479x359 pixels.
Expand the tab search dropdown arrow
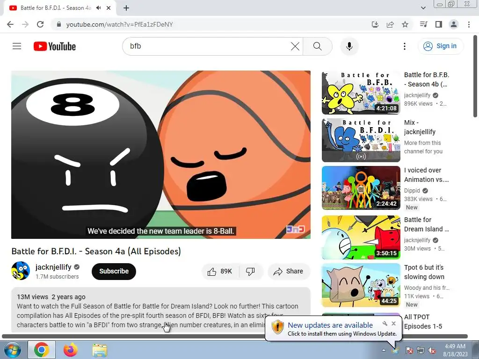[x=423, y=8]
